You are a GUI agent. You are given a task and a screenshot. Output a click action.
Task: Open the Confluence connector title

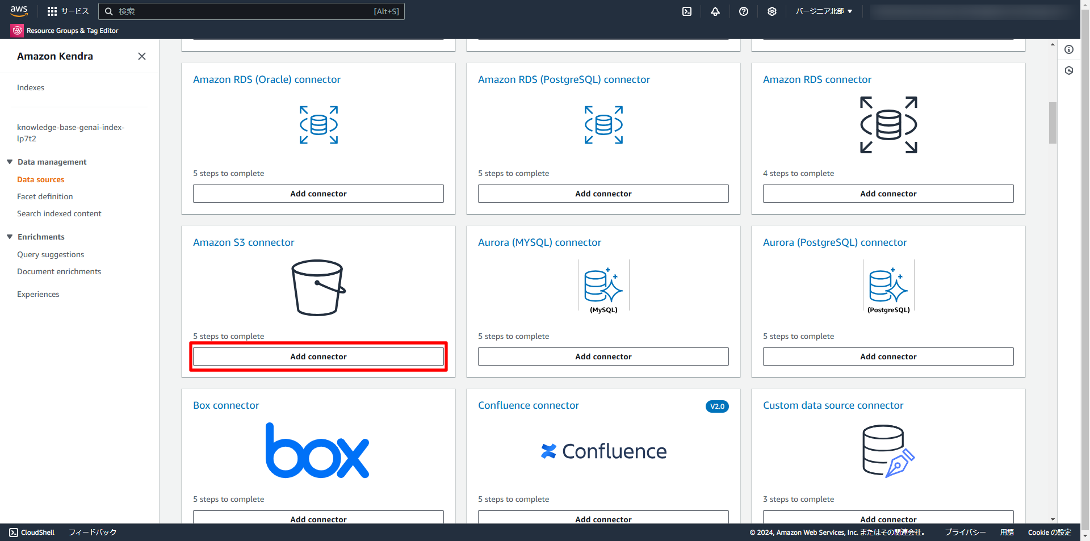point(529,405)
